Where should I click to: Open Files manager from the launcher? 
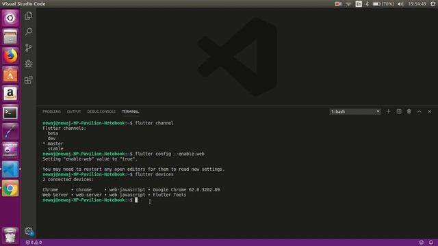[x=10, y=37]
